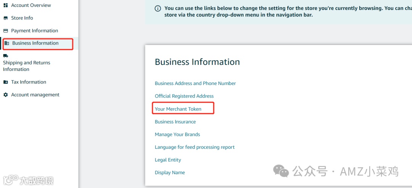Click the shipping truck icon
This screenshot has width=412, height=188.
(x=5, y=56)
